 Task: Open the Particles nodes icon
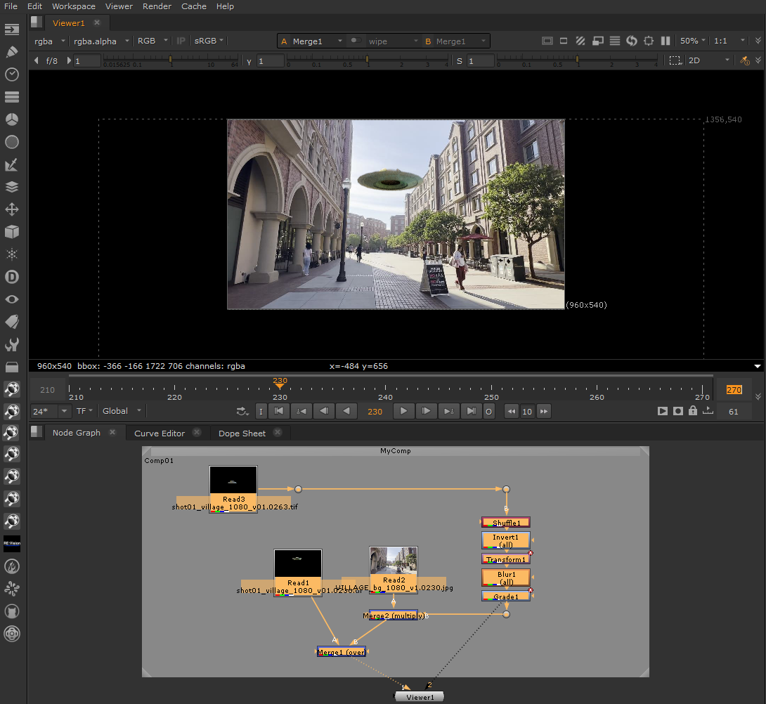(12, 254)
